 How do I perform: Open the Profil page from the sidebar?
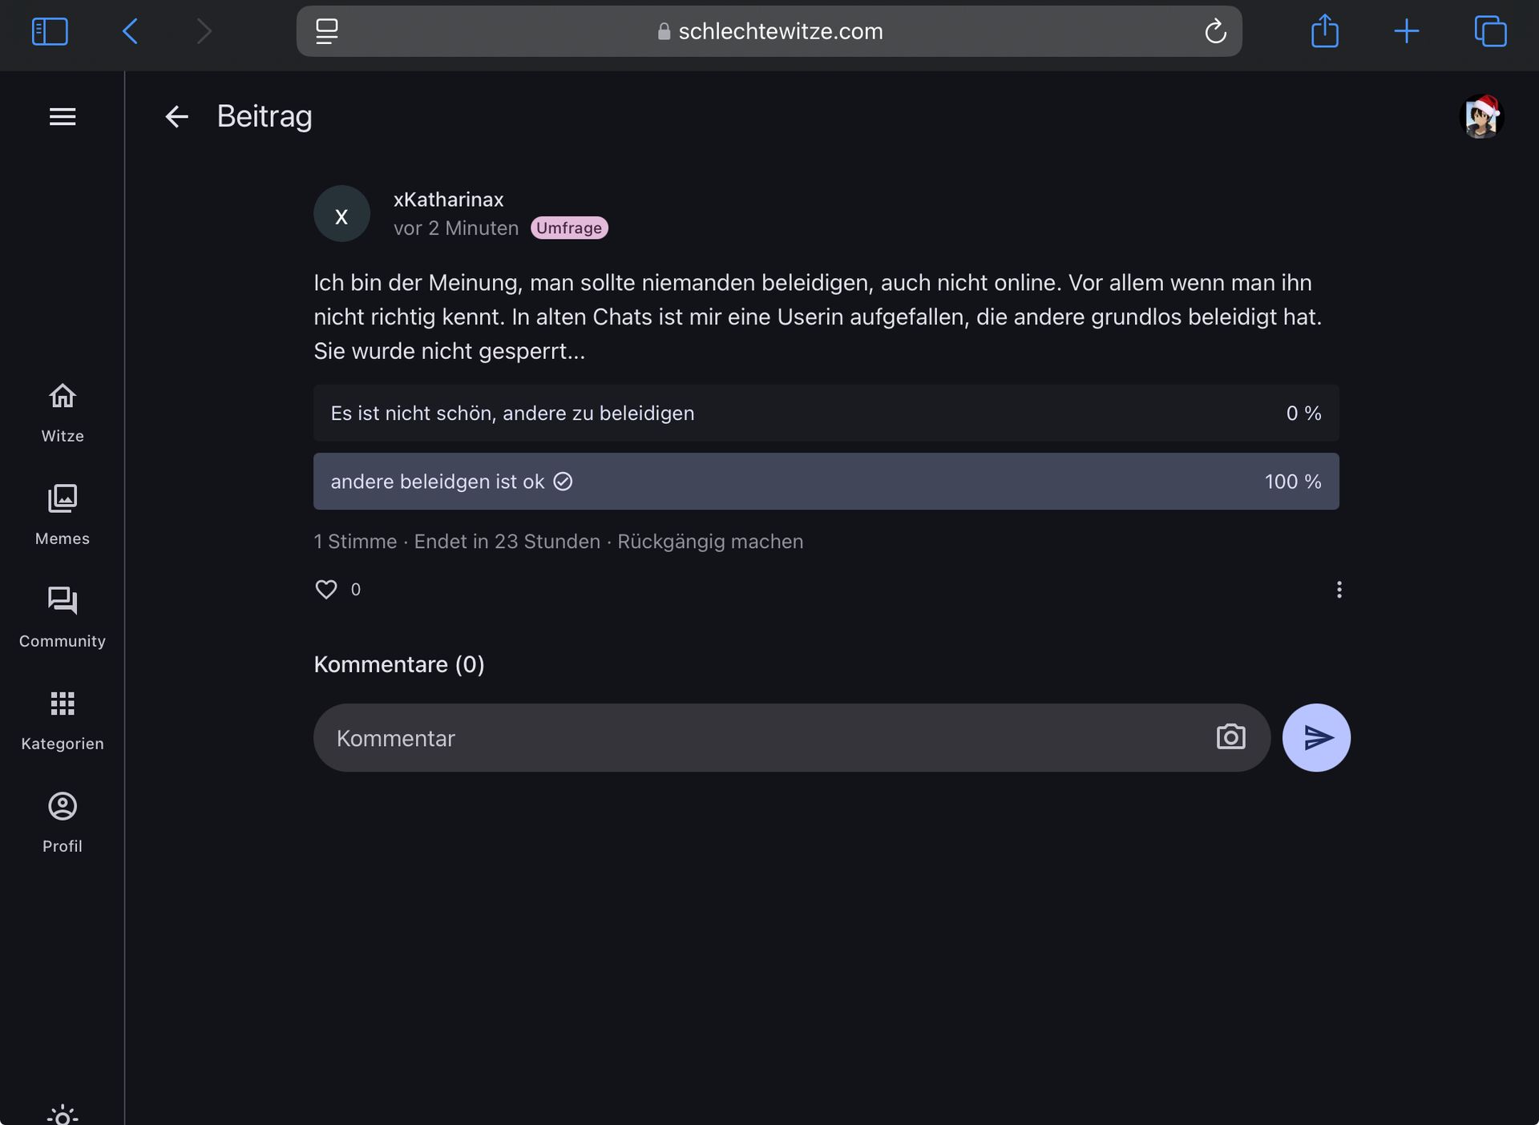[x=63, y=822]
